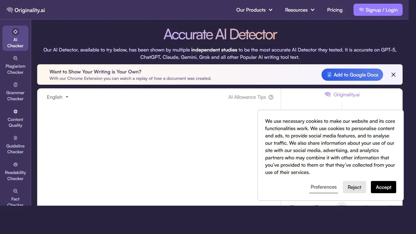This screenshot has width=416, height=234.
Task: Open the Content Quality sidebar tool
Action: pyautogui.click(x=15, y=118)
